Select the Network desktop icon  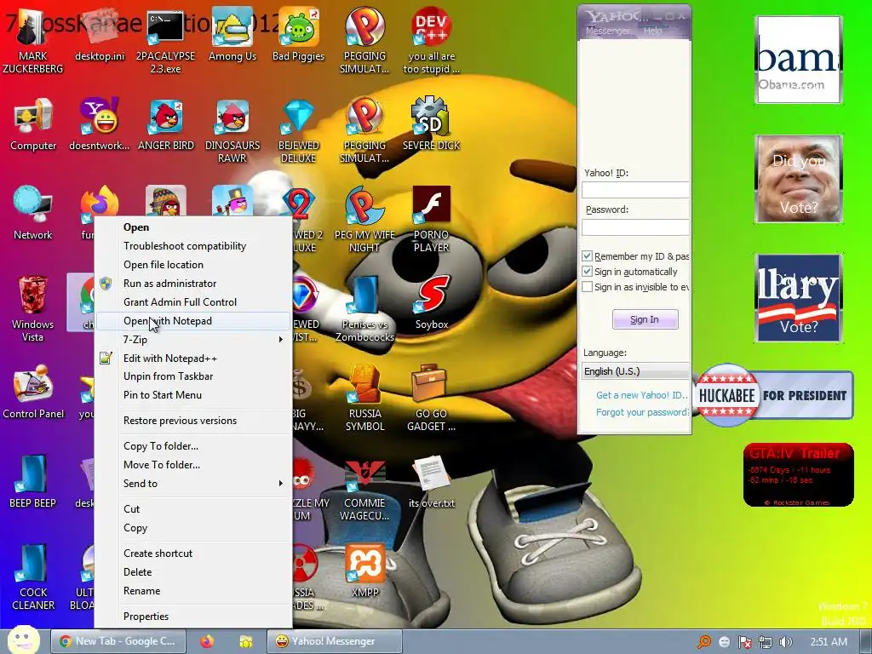click(33, 214)
